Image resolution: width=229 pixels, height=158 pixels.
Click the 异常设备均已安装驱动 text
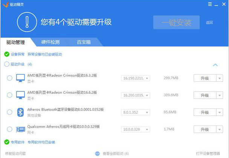(x=45, y=54)
